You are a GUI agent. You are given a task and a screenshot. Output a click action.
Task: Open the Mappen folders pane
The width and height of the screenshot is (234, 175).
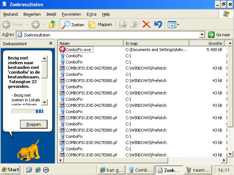pos(100,24)
